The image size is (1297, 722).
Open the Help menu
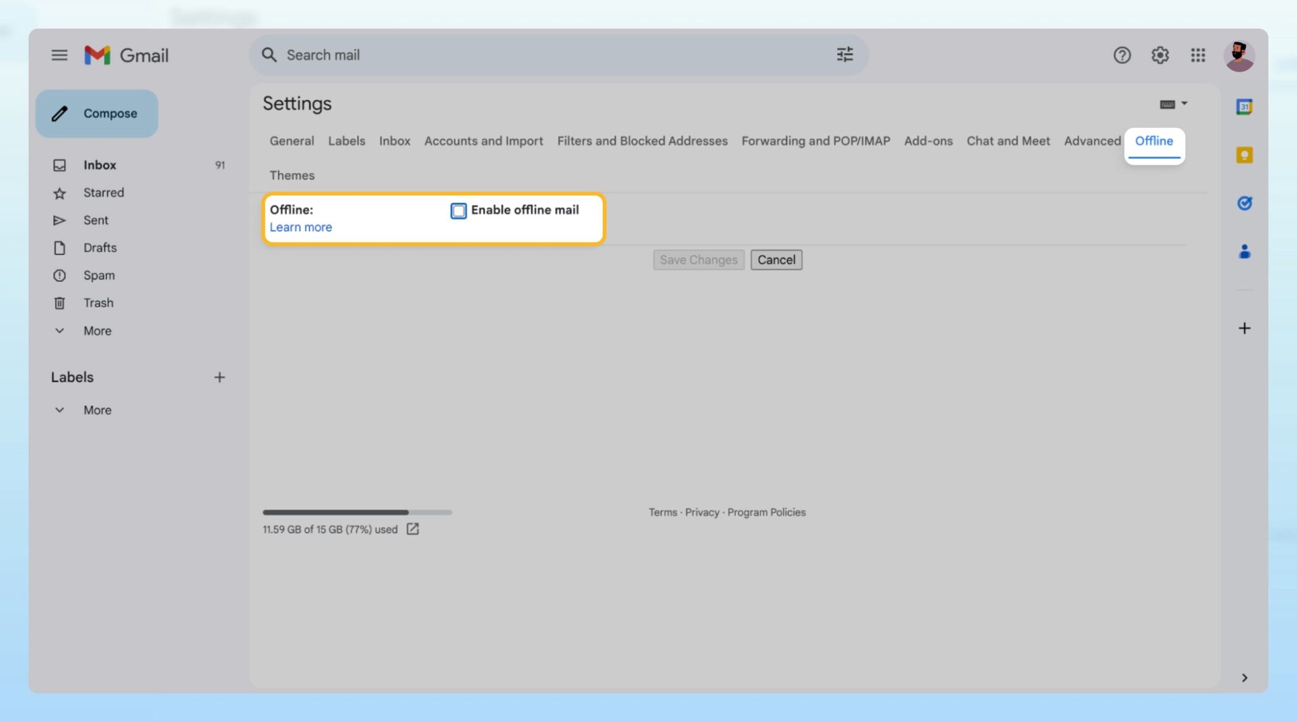coord(1122,55)
